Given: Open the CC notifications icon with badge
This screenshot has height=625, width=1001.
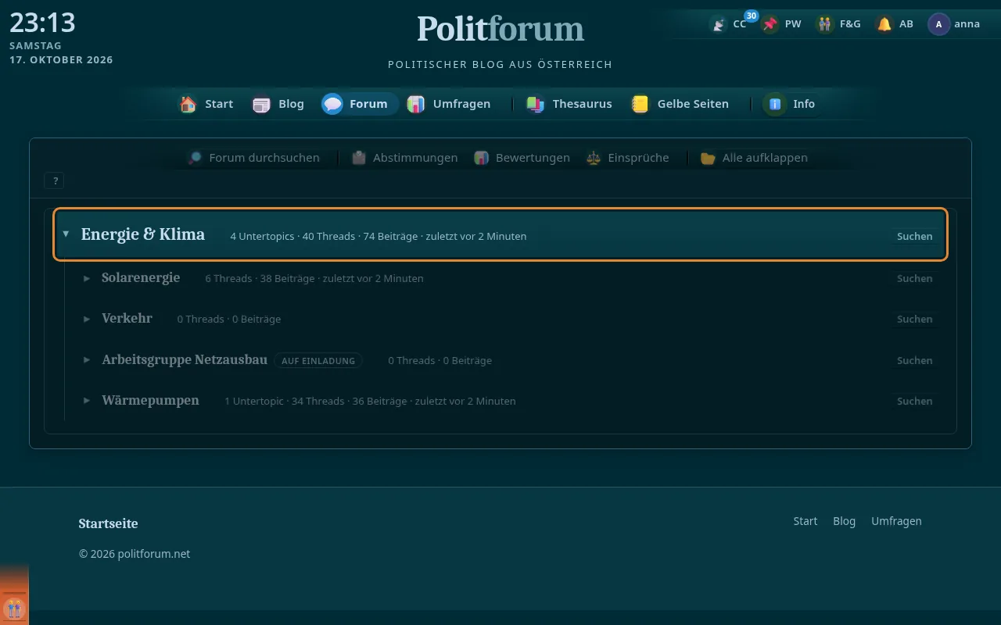Looking at the screenshot, I should click(x=719, y=24).
